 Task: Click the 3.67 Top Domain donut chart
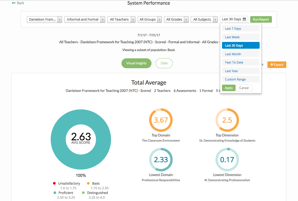pyautogui.click(x=161, y=120)
